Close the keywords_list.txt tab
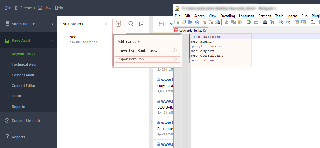The height and width of the screenshot is (148, 320). pos(205,31)
